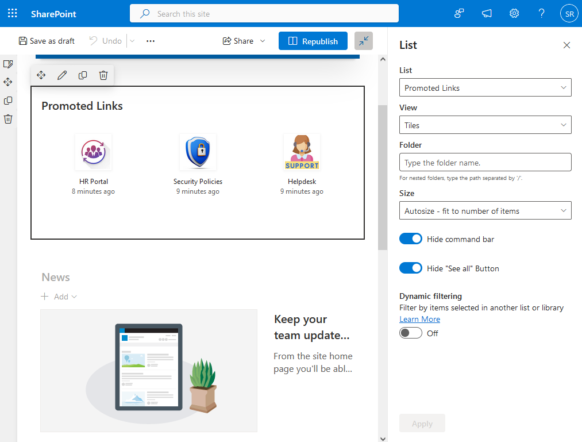Expand the Undo dropdown arrow
The height and width of the screenshot is (442, 582).
[132, 41]
